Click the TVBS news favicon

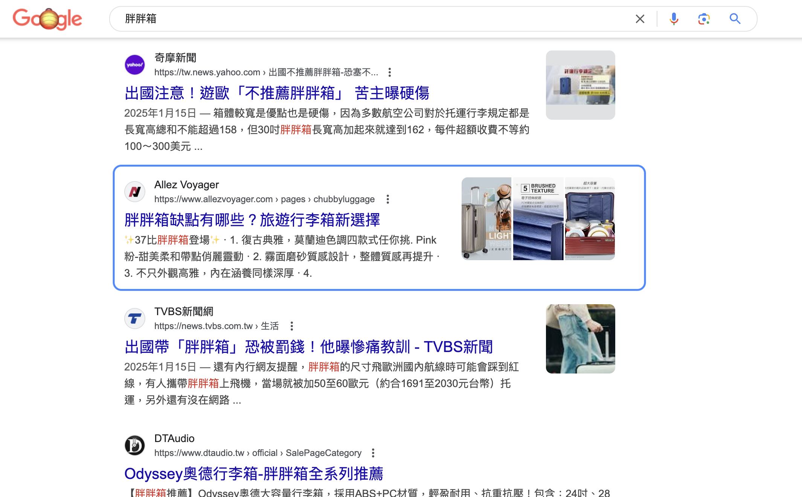pos(135,319)
